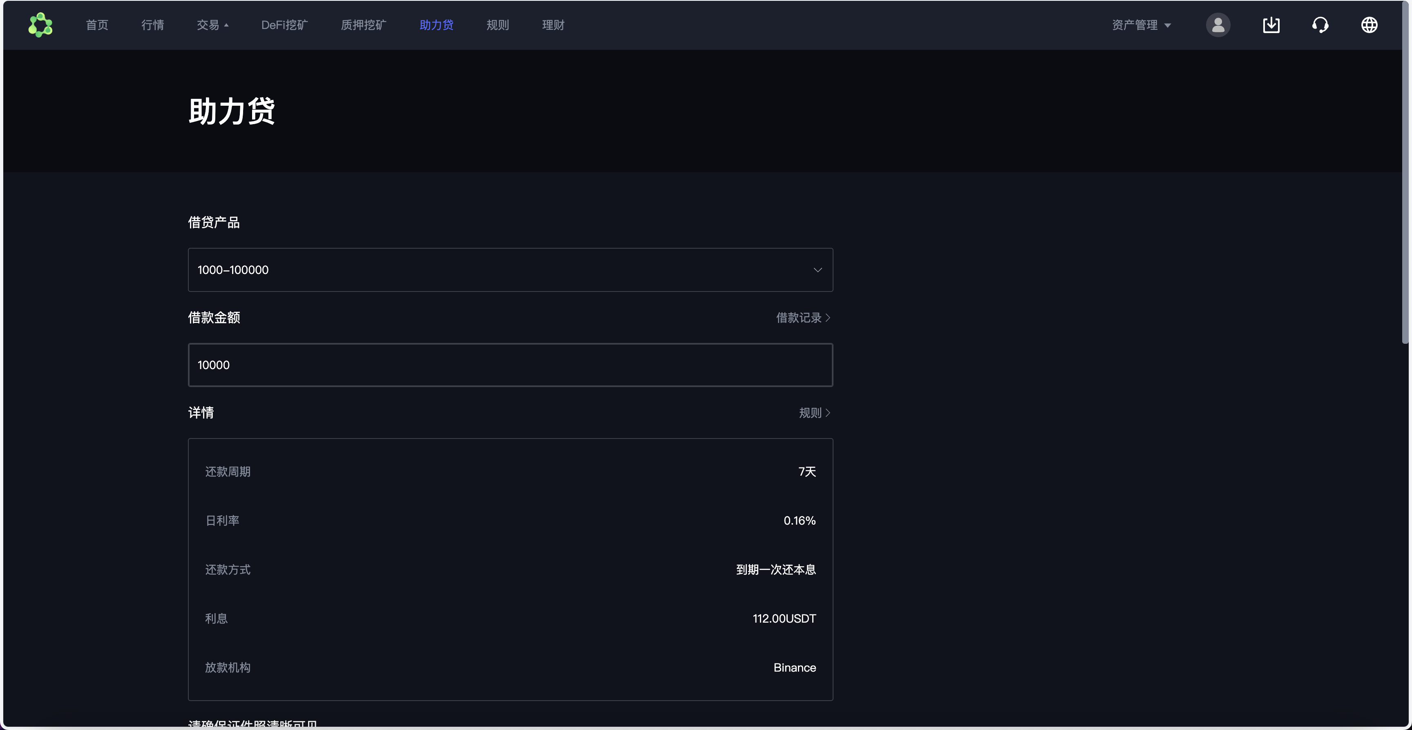
Task: Open the 行情 page
Action: (x=153, y=24)
